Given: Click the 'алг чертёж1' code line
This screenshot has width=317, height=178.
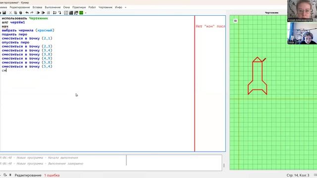Looking at the screenshot, I should (13, 22).
